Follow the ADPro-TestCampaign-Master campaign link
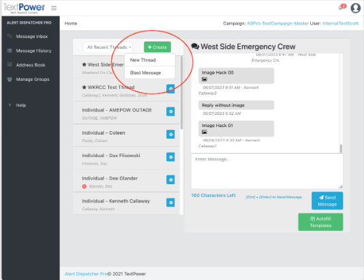The width and height of the screenshot is (364, 280). [277, 23]
